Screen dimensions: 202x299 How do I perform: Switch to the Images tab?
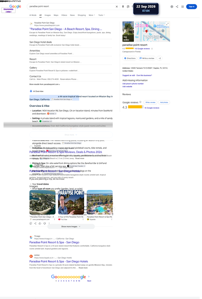48,15
